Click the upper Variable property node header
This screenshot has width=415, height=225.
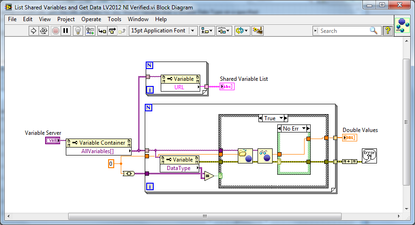(x=180, y=79)
